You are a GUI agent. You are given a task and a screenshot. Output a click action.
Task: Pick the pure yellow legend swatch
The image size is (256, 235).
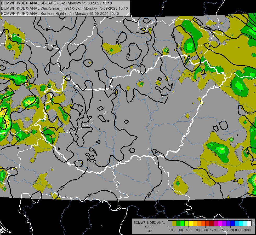pyautogui.click(x=191, y=223)
